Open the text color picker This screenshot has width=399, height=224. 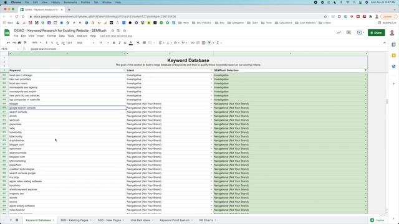(131, 43)
